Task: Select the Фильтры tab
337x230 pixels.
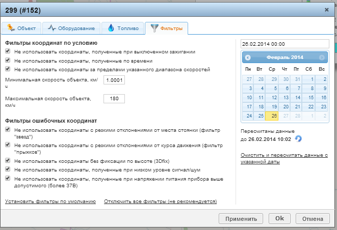Action: pyautogui.click(x=166, y=28)
